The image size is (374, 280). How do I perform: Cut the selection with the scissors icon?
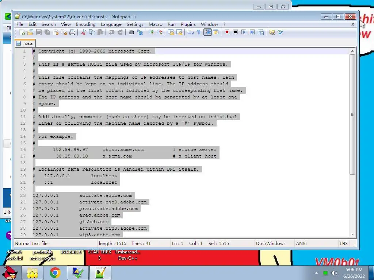point(83,32)
